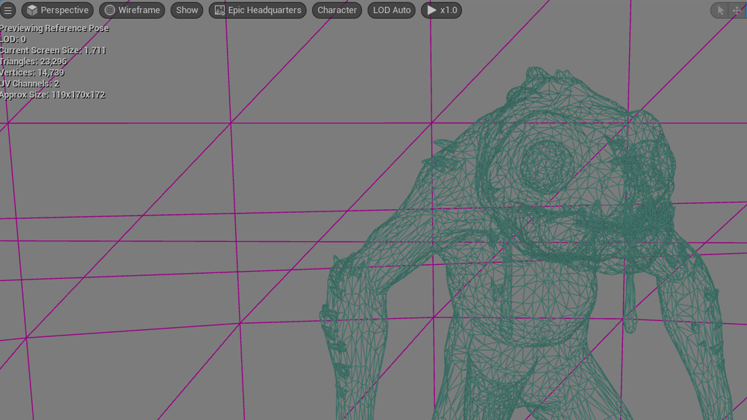Image resolution: width=747 pixels, height=420 pixels.
Task: Click the Approx Size readout text
Action: point(53,95)
